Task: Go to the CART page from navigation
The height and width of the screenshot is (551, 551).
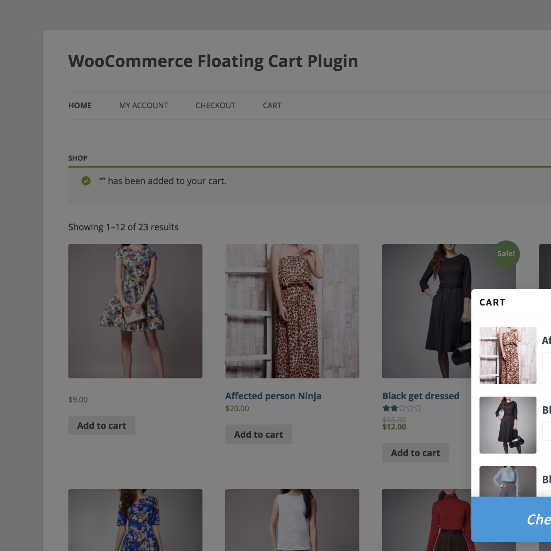Action: tap(272, 105)
